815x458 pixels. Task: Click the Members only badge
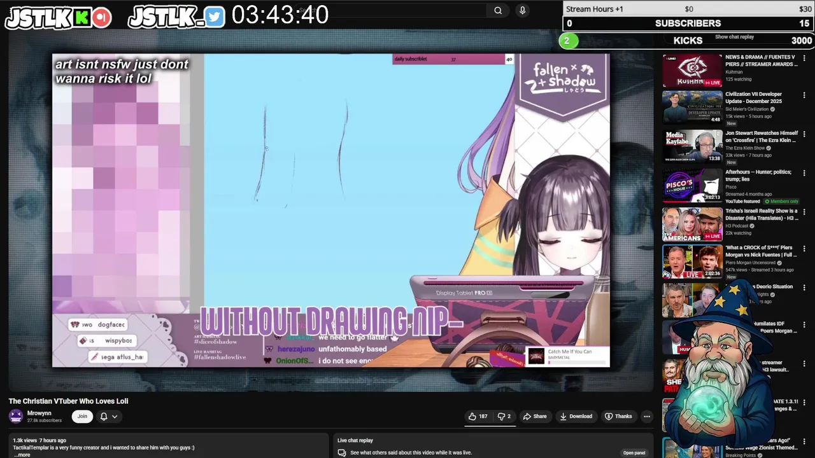point(781,202)
